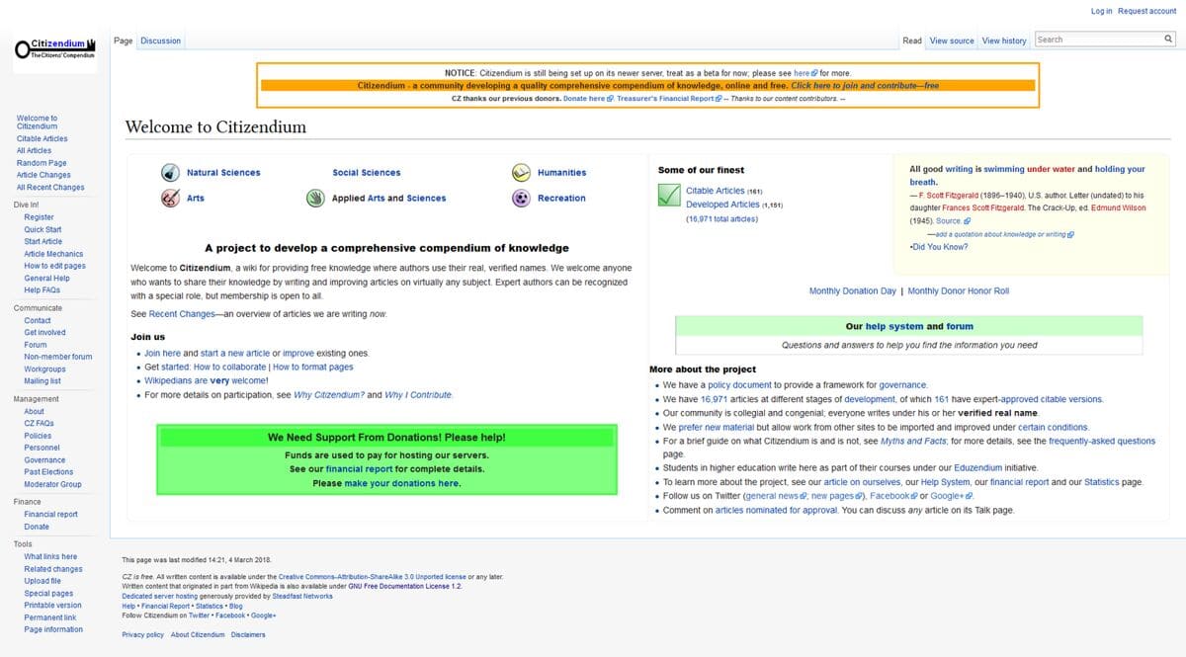The height and width of the screenshot is (657, 1186).
Task: Go to Social Sciences category link
Action: [367, 173]
